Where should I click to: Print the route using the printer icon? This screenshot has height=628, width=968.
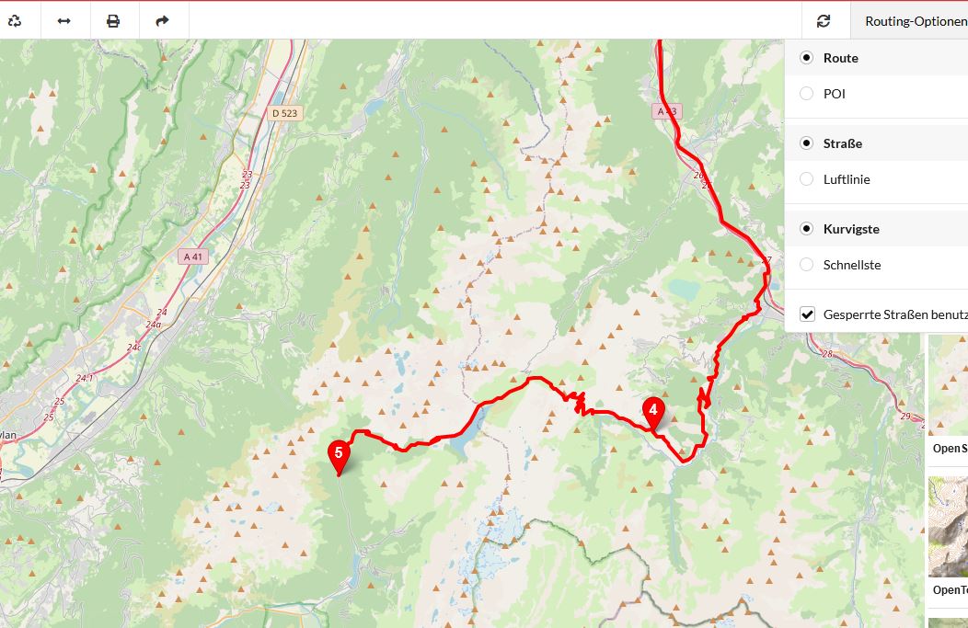point(113,21)
